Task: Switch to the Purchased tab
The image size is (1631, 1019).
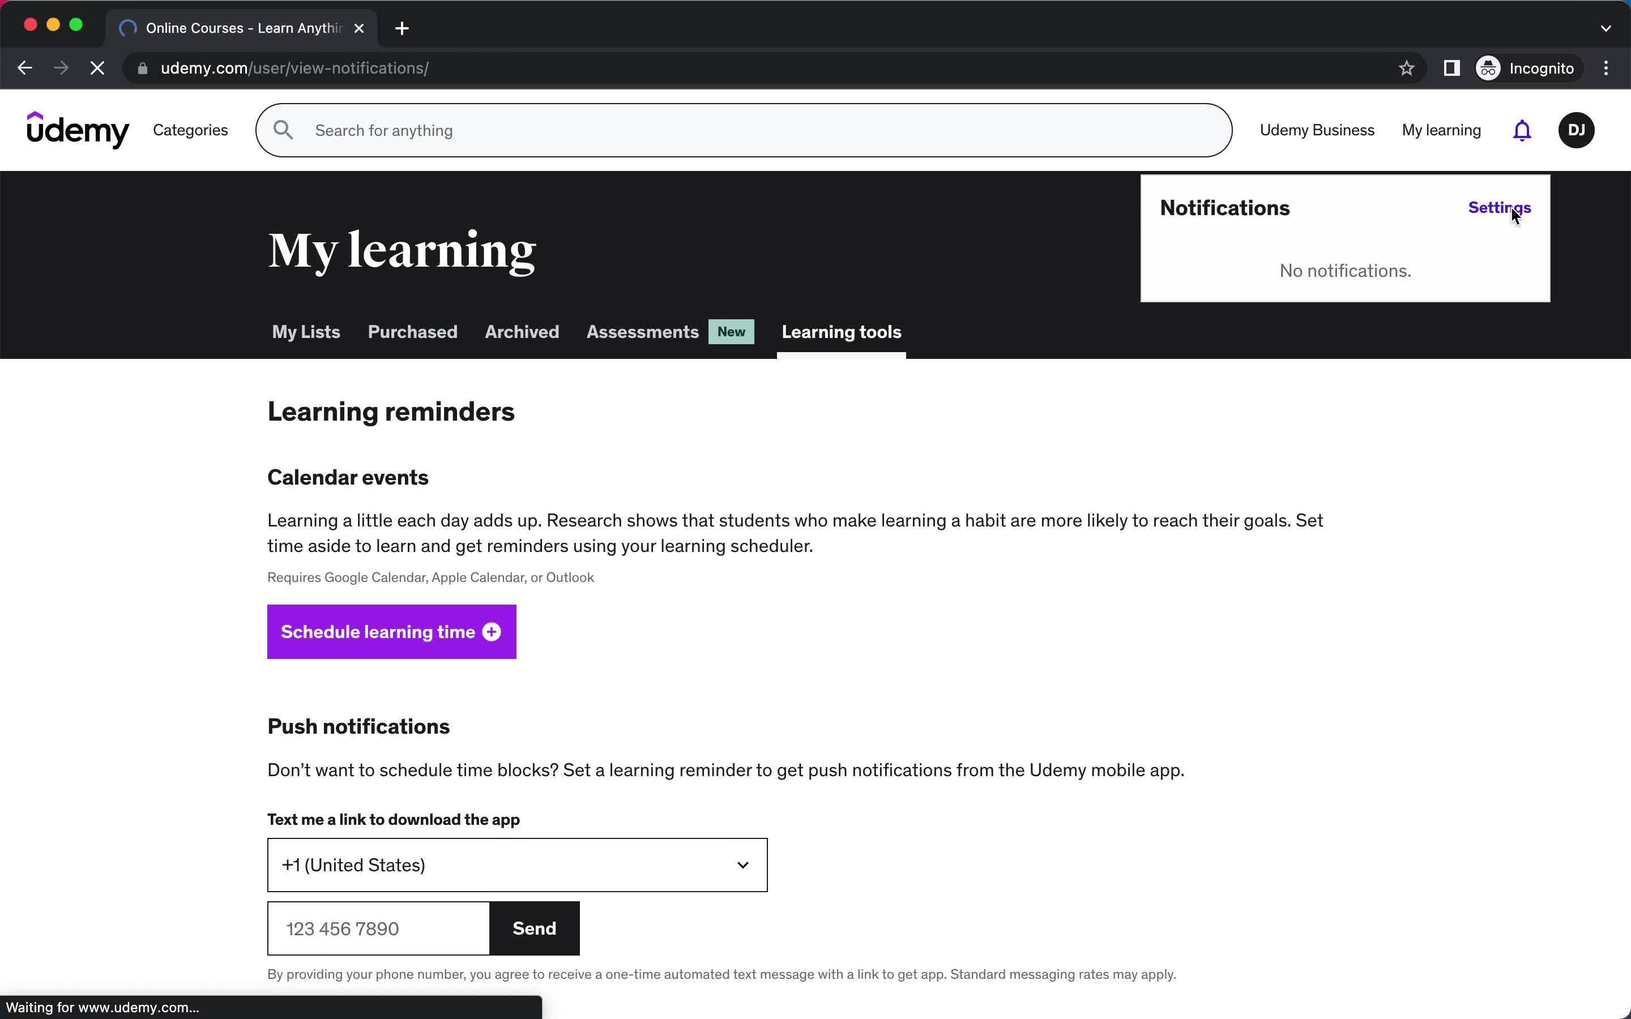Action: [412, 331]
